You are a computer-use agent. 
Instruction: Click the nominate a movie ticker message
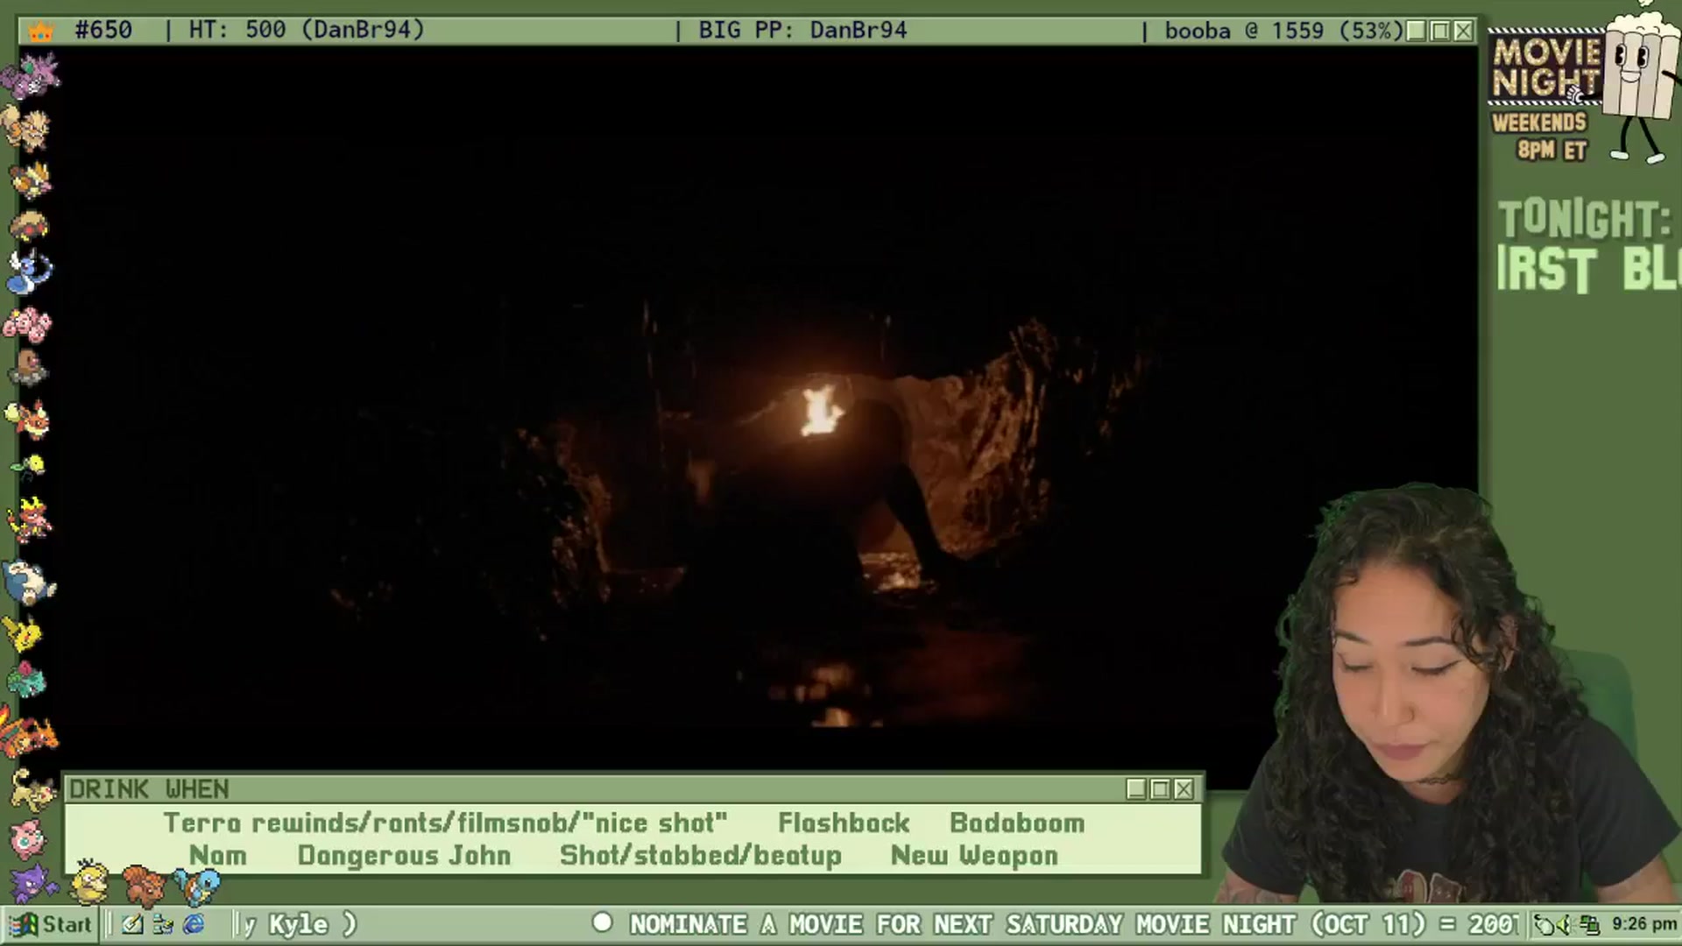(1074, 924)
